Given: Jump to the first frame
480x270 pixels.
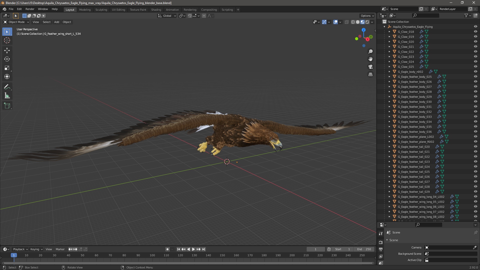Looking at the screenshot, I should click(x=178, y=249).
